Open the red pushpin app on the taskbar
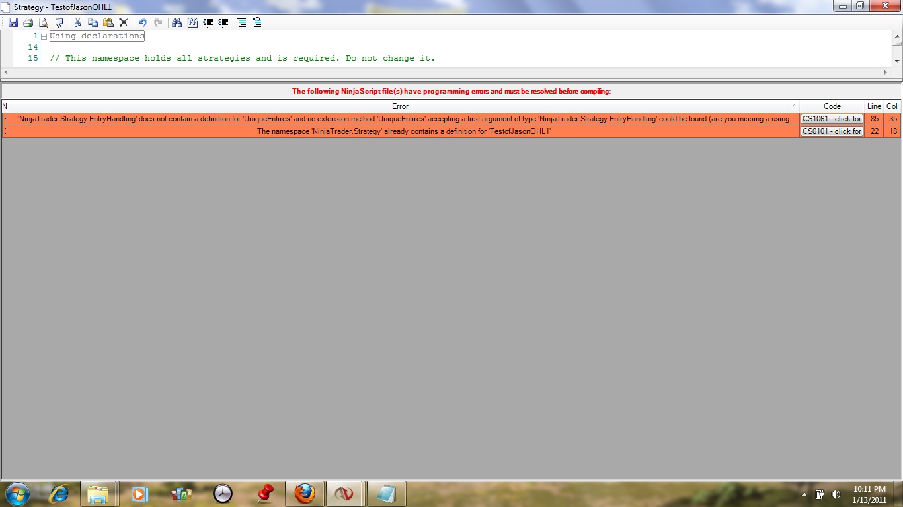This screenshot has height=507, width=903. click(265, 493)
